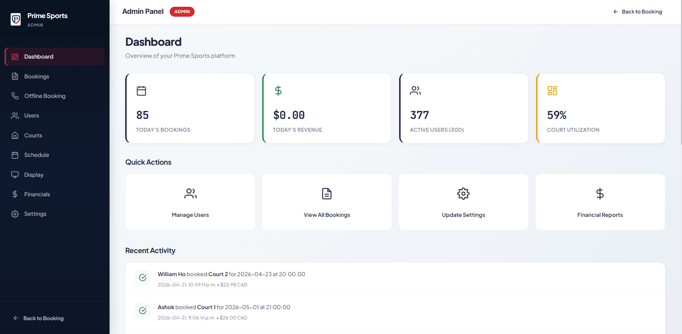
Task: Click the TODAY'S REVENUE label
Action: [297, 130]
